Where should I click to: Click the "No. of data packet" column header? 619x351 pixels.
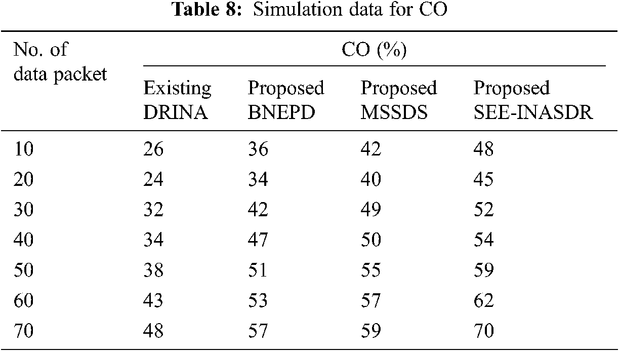[x=61, y=62]
